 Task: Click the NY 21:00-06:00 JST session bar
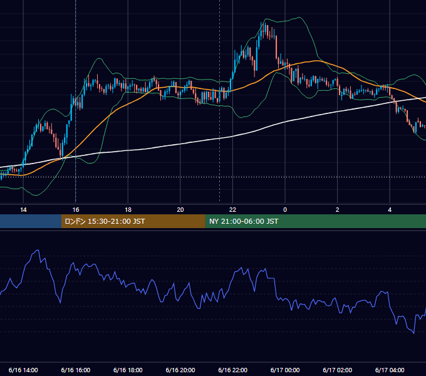(315, 221)
